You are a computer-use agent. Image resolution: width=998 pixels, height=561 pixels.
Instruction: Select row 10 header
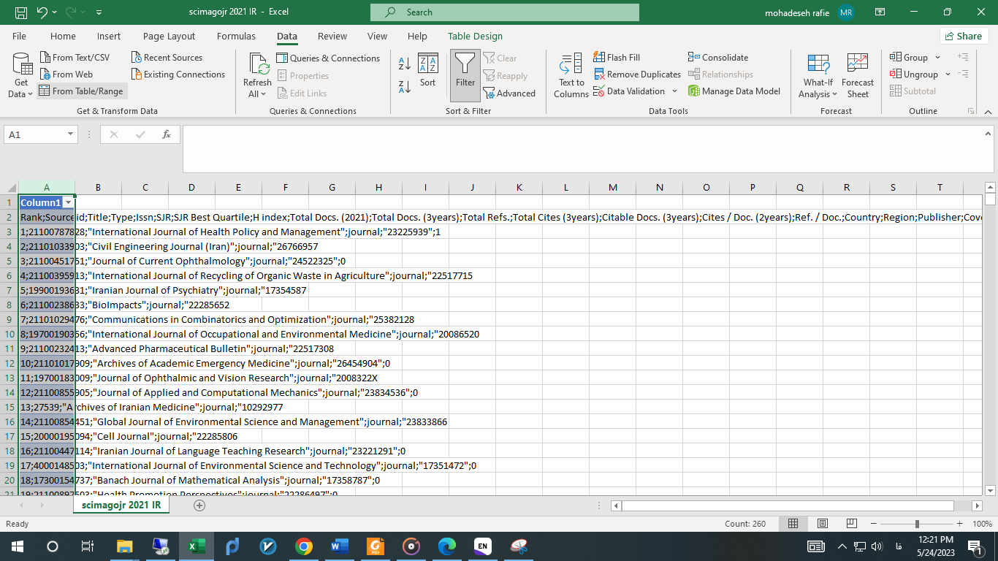9,334
